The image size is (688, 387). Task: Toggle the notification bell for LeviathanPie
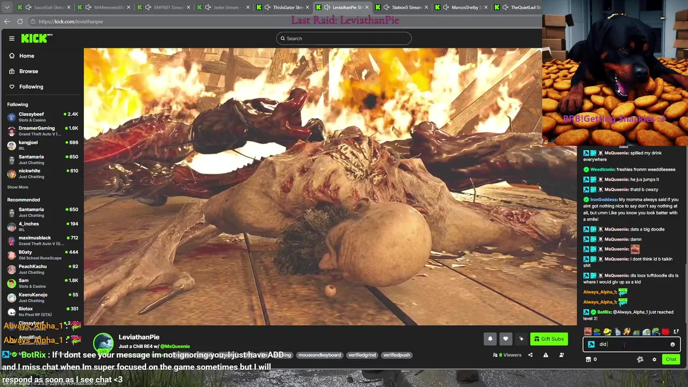coord(490,339)
